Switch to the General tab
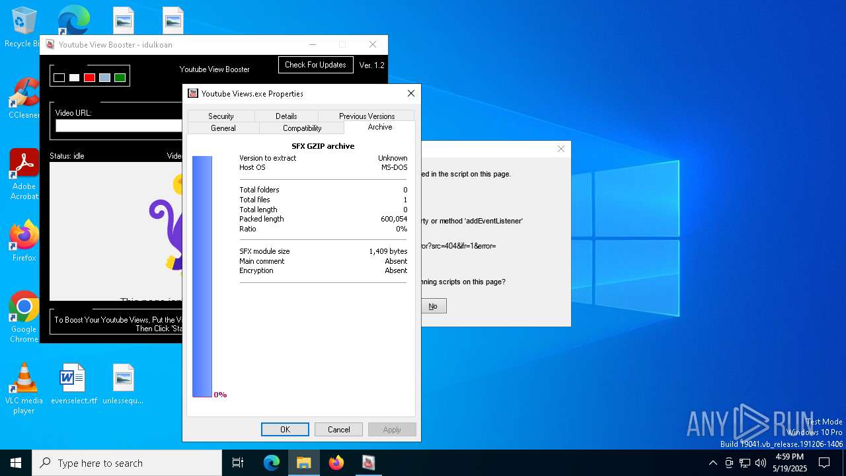 223,128
